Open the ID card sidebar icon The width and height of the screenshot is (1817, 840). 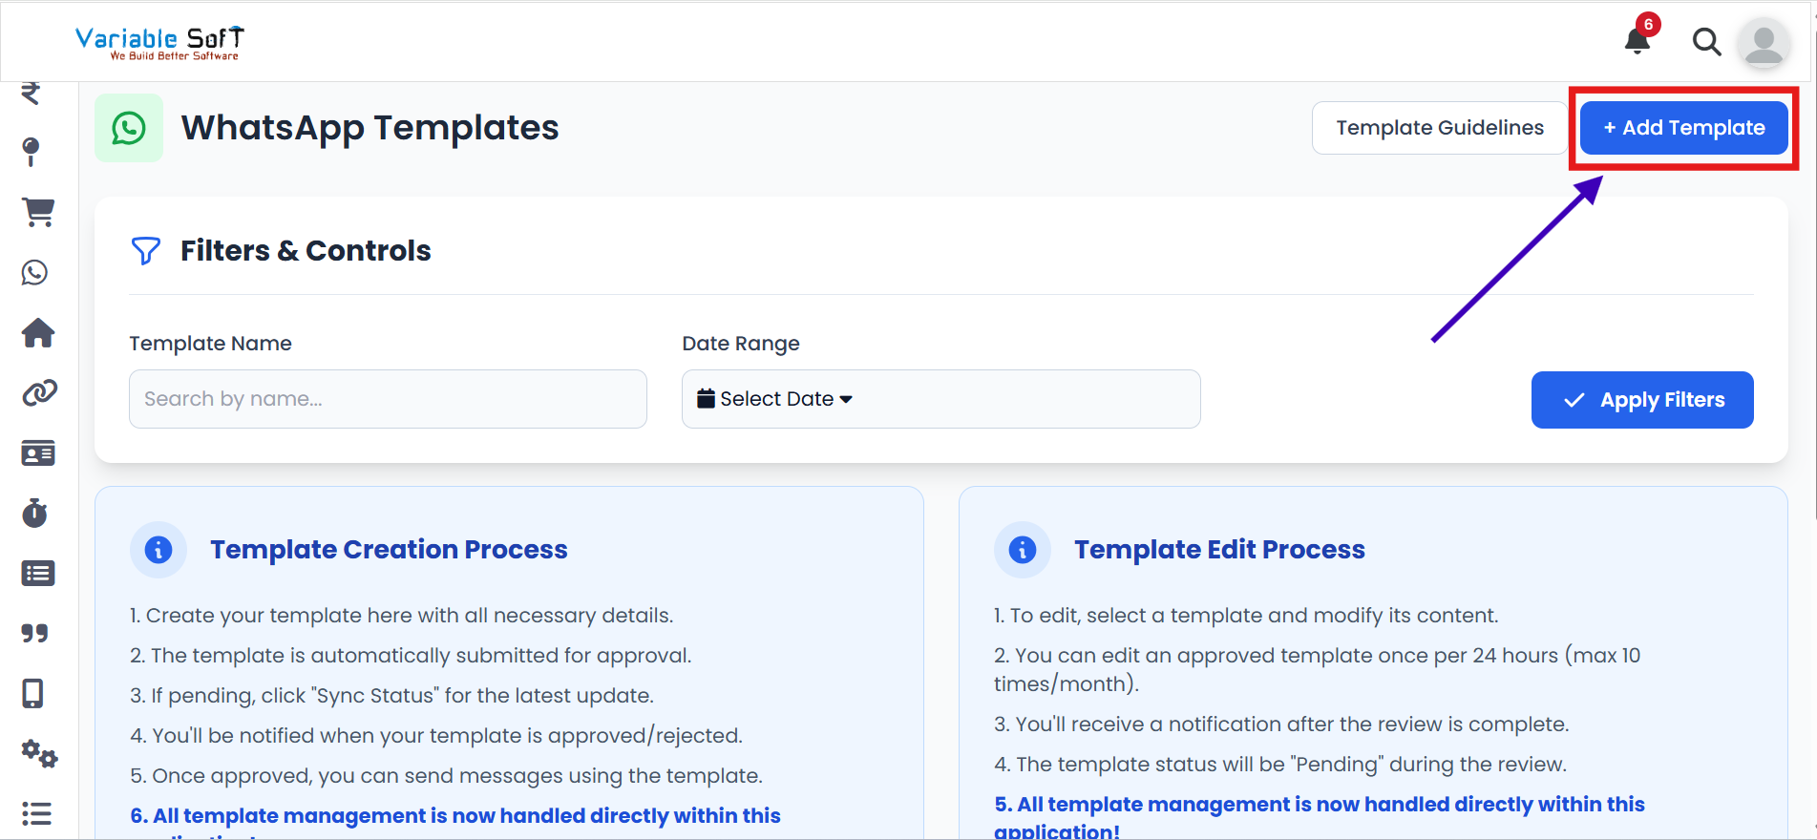(38, 452)
